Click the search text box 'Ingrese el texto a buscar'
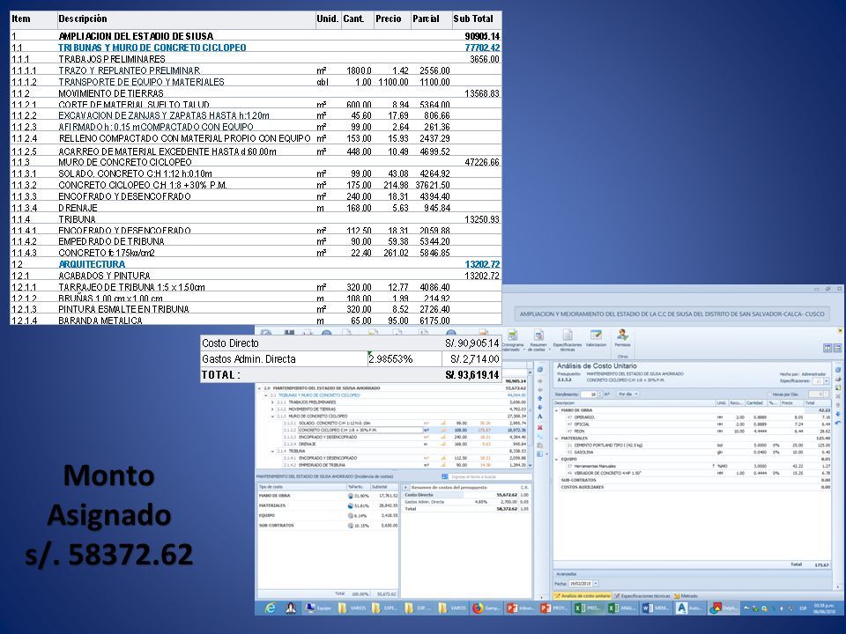This screenshot has width=846, height=634. [x=490, y=476]
